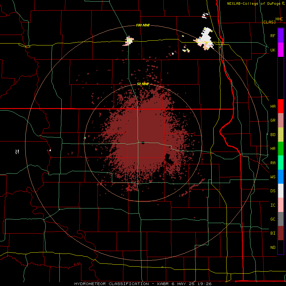Click the ND black legend swatch

(281, 247)
